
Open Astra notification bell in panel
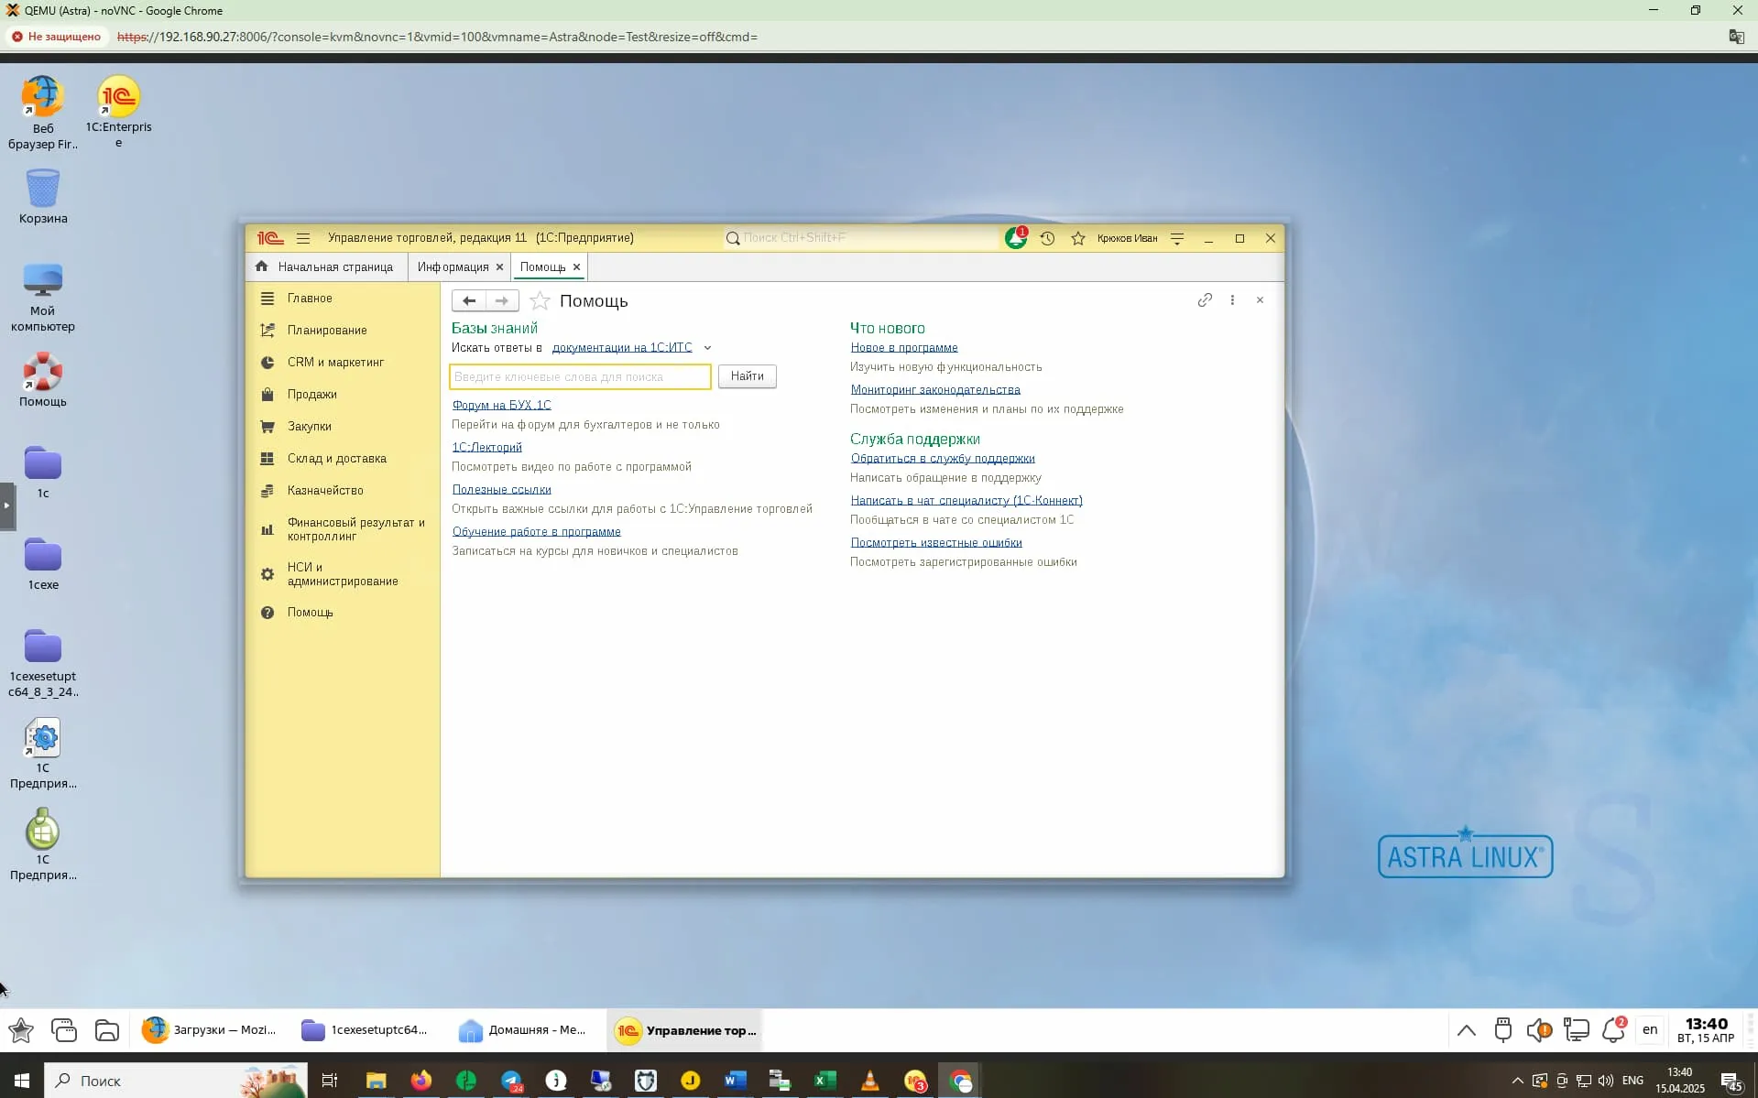(1613, 1029)
